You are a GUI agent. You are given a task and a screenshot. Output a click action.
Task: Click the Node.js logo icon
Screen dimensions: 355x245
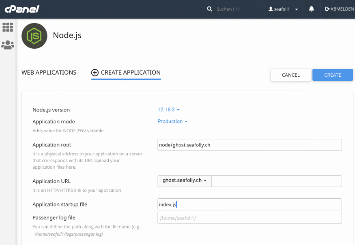pos(35,36)
